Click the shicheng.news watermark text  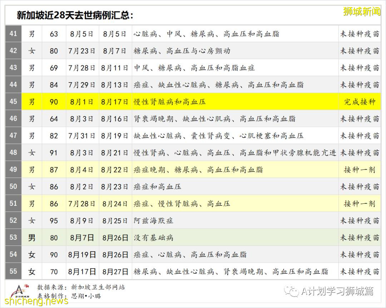35,301
